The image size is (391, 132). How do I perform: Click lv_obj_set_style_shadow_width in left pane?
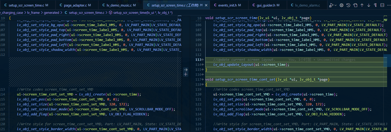(46, 50)
